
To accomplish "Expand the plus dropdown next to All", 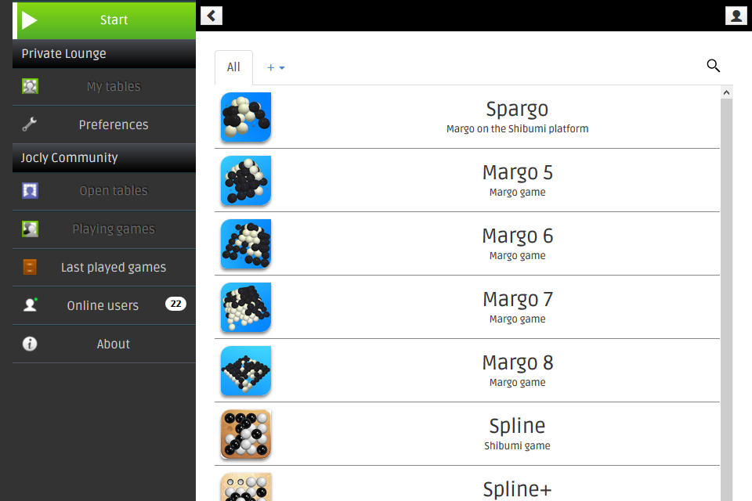I will [276, 67].
